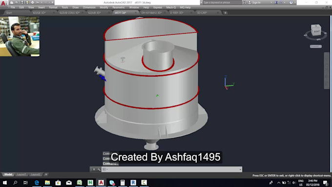Click the Save icon in quick access toolbar

coord(22,2)
